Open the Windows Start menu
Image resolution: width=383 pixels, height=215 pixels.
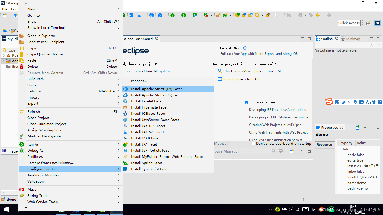click(6, 209)
